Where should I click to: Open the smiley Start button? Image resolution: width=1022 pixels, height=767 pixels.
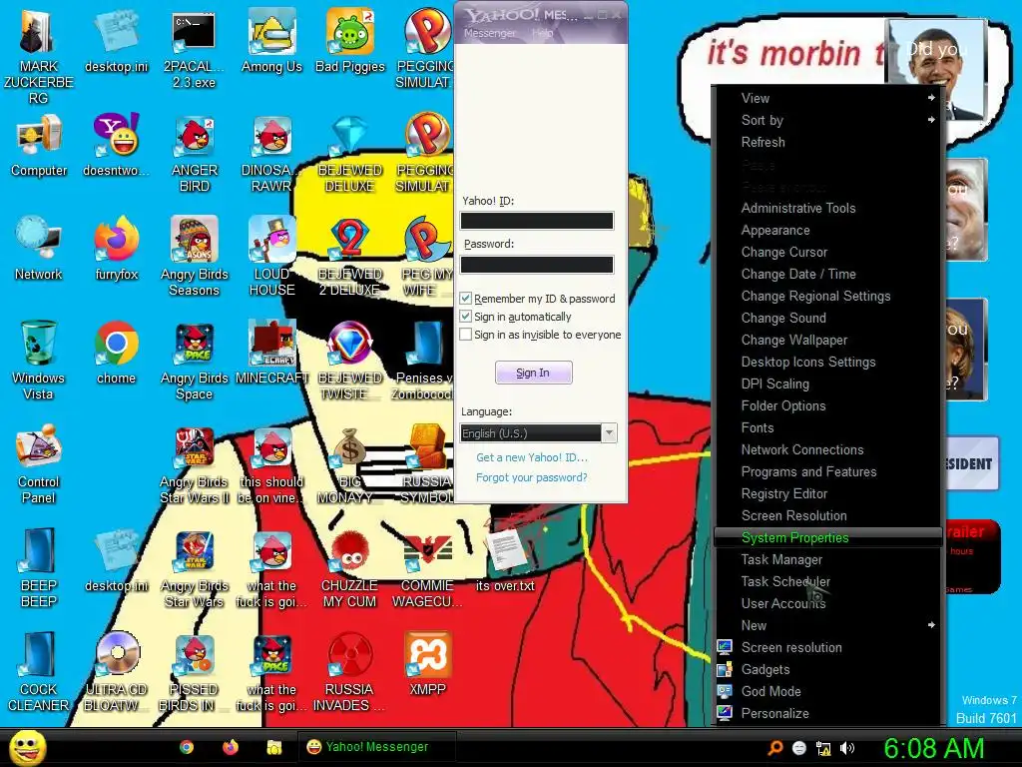(x=27, y=748)
